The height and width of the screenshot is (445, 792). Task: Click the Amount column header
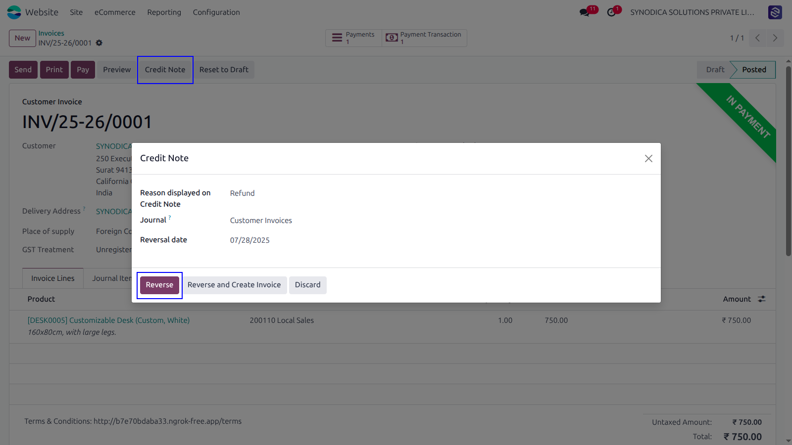point(737,299)
